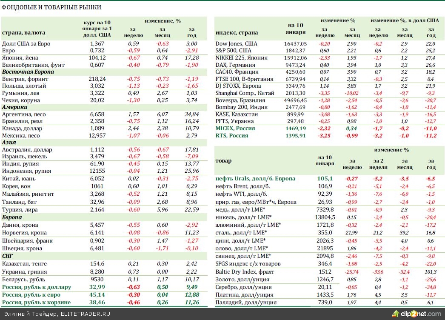Select the 'MICEX, Россия' index row label
445x320 pixels.
(235, 128)
